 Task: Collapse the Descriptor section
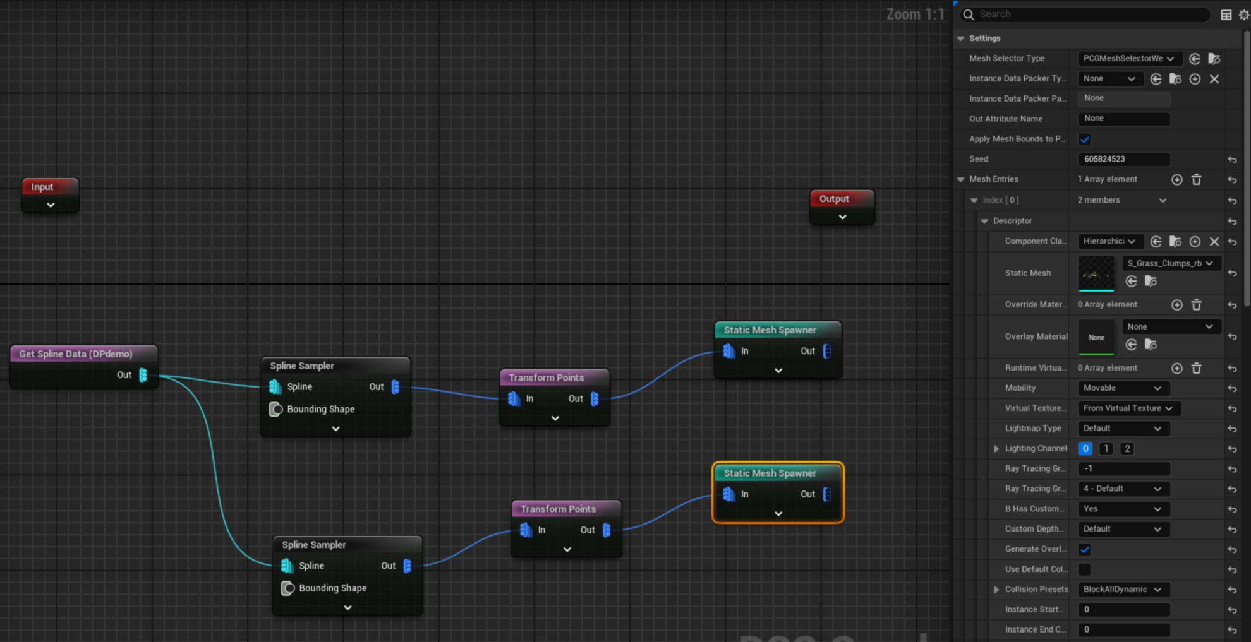984,221
